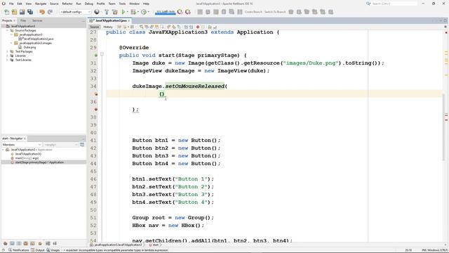The width and height of the screenshot is (449, 253).
Task: Click the Switch To Branch button
Action: click(275, 12)
